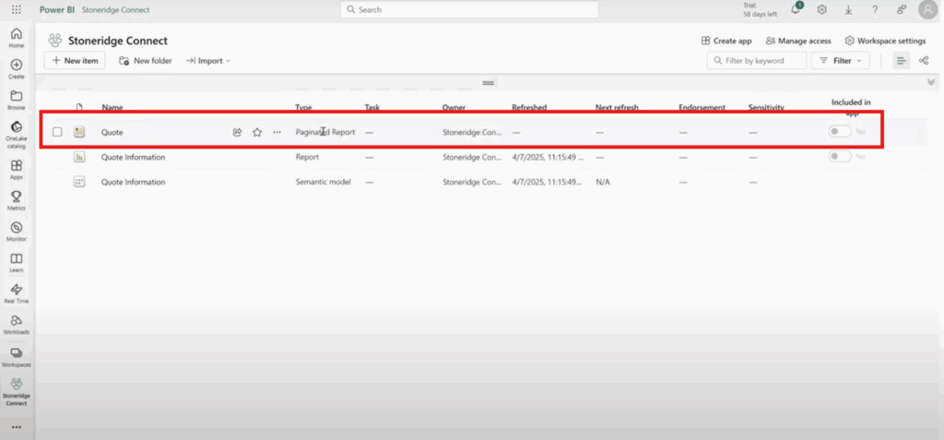Click the feedback icon in header

point(902,9)
